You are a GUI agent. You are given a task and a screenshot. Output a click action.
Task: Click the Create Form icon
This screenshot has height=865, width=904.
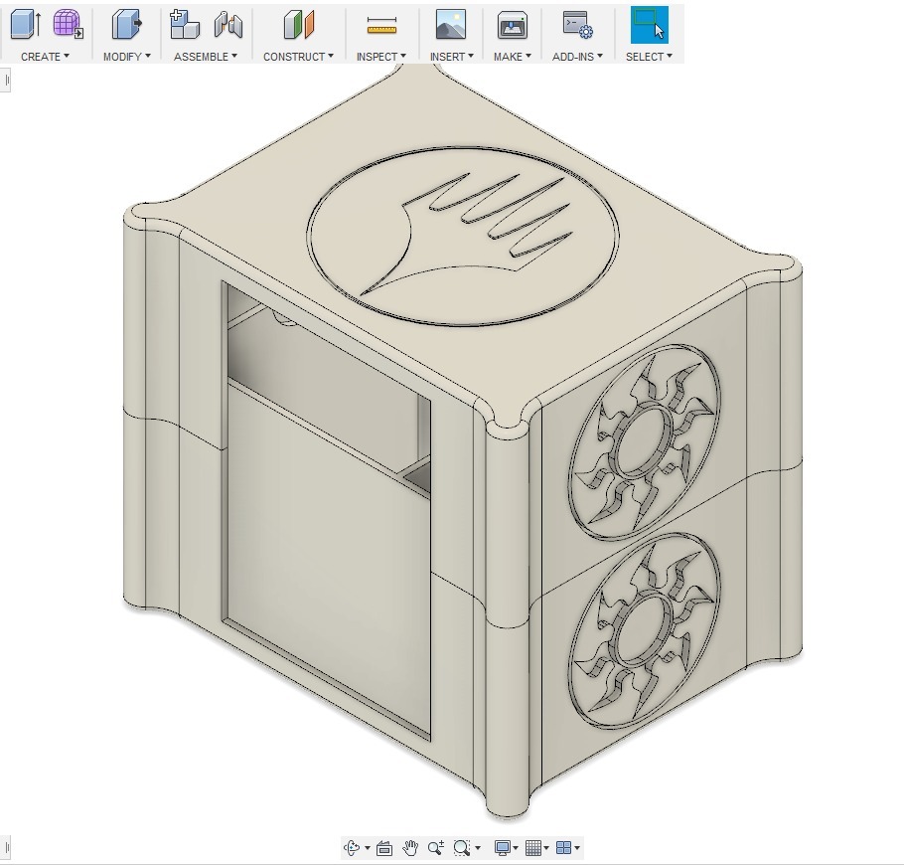click(68, 24)
